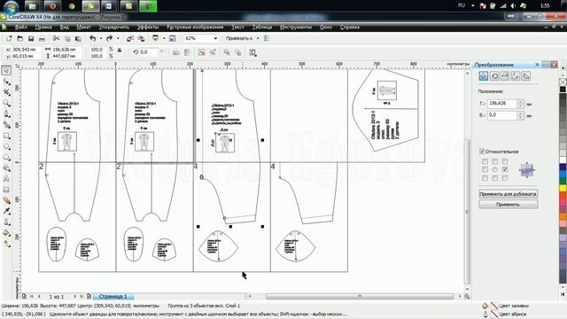
Task: Select the Fill tool bucket
Action: pyautogui.click(x=6, y=233)
